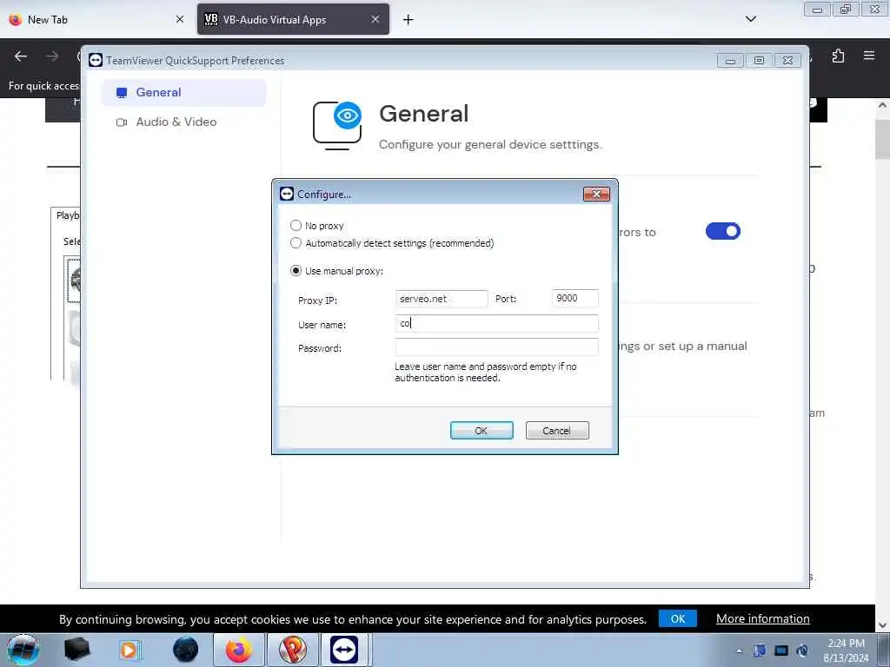Click the 'Configure your general device setttings.' text
Screen dimensions: 890x667
click(490, 145)
